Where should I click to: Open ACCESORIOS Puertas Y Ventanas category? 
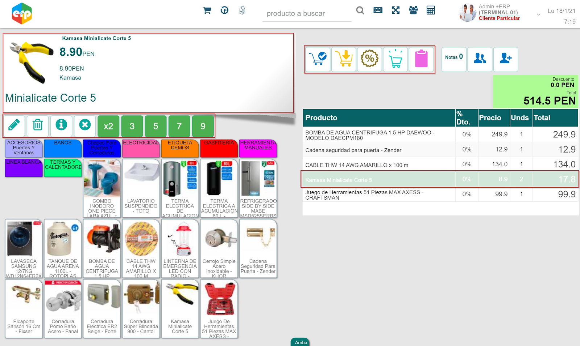coord(24,148)
